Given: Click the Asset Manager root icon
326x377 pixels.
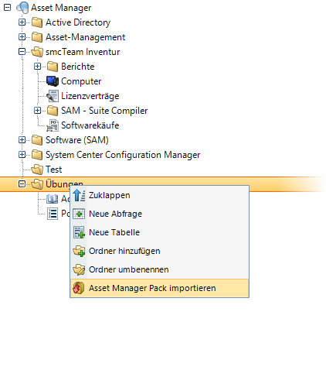Looking at the screenshot, I should 22,8.
